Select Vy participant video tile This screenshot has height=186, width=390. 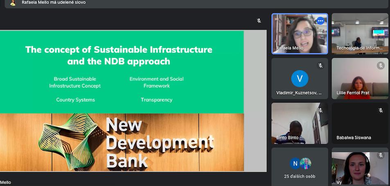click(360, 167)
